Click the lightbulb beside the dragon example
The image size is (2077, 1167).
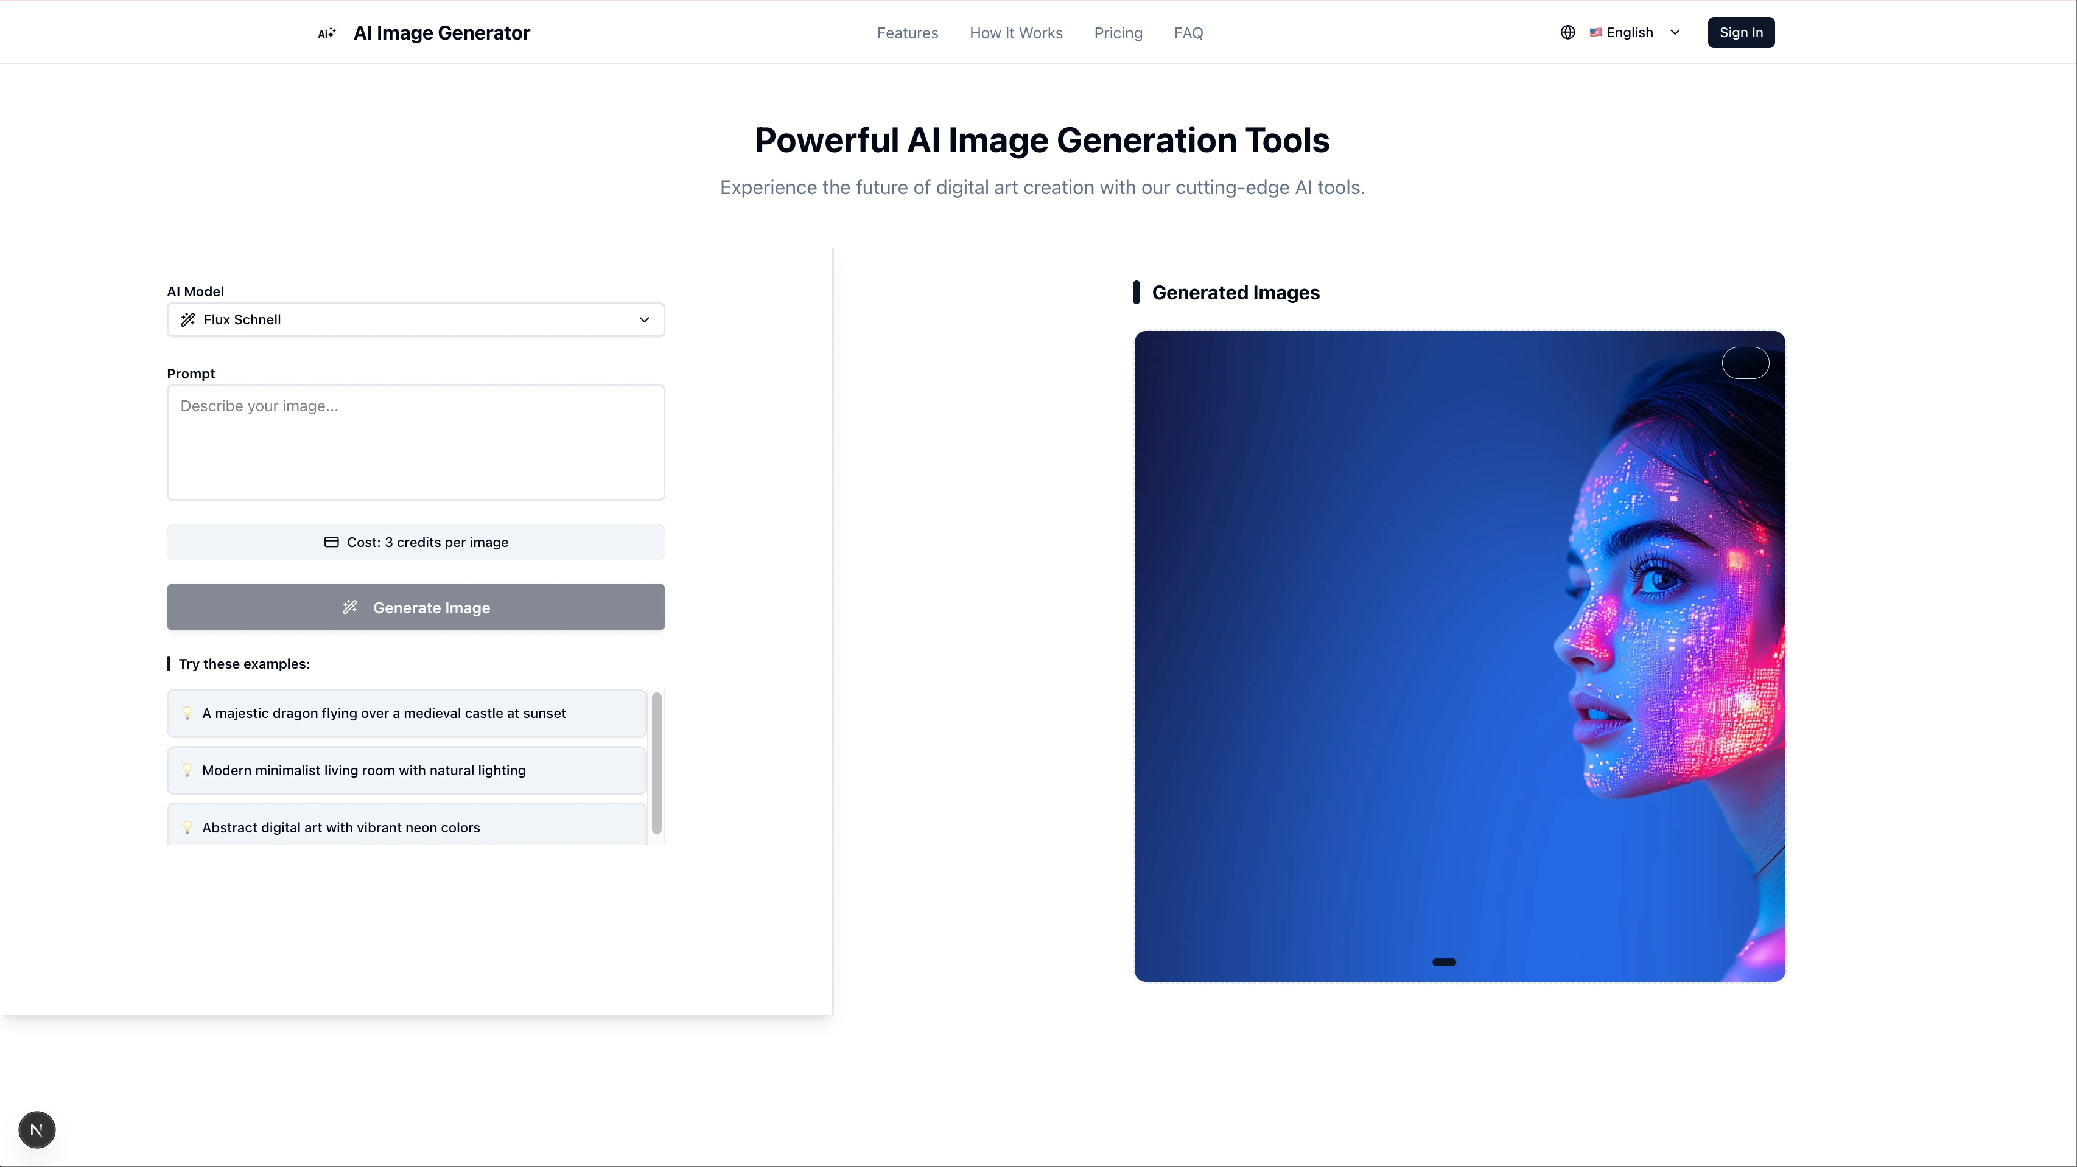187,713
